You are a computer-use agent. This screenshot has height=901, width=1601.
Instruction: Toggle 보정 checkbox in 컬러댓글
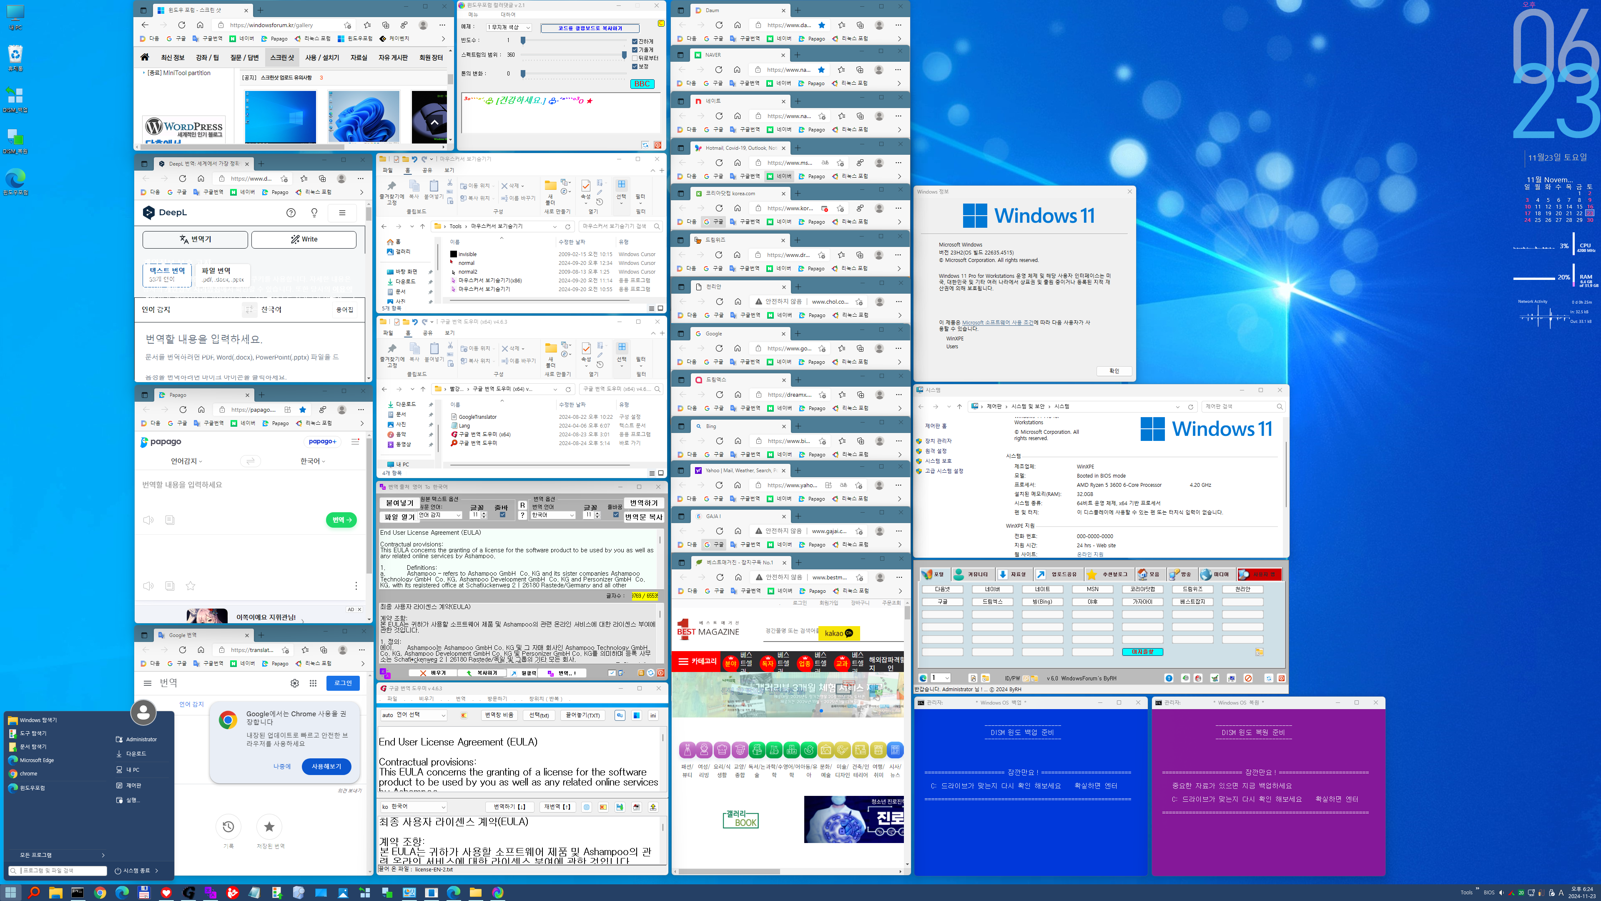click(x=635, y=66)
